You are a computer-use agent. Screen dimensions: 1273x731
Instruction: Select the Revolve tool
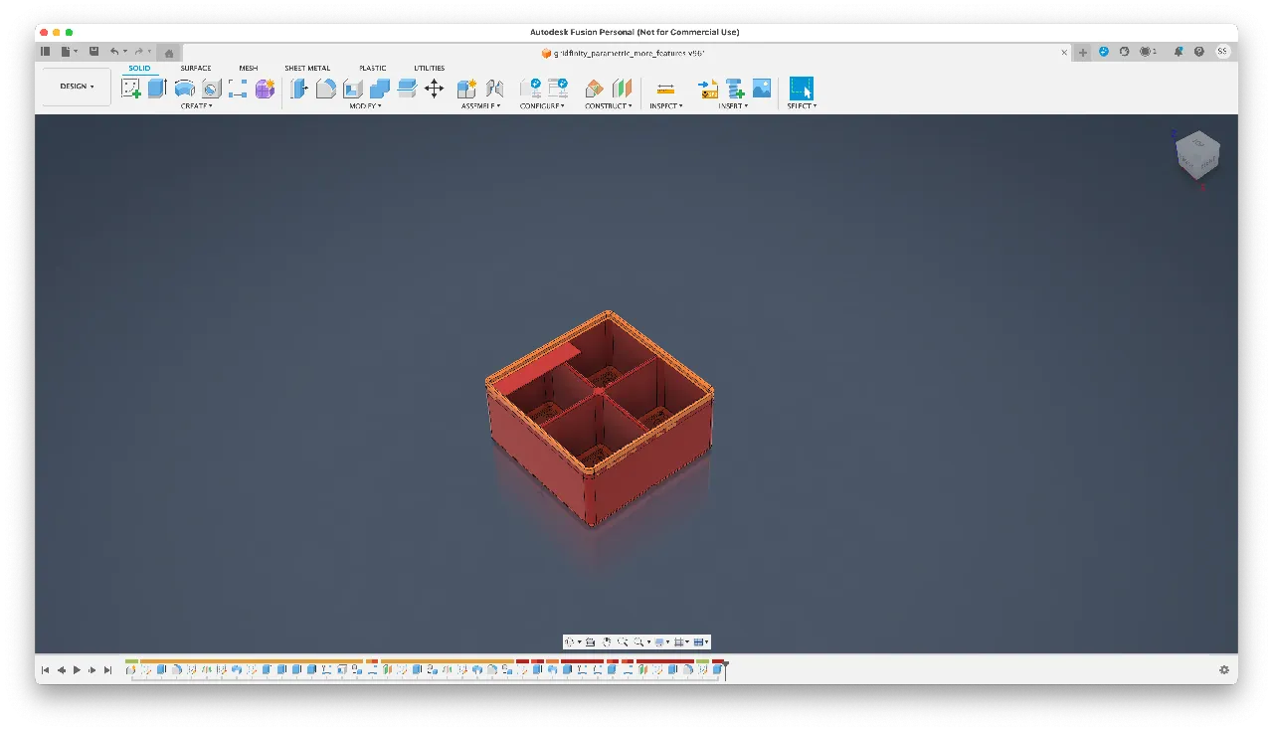185,88
